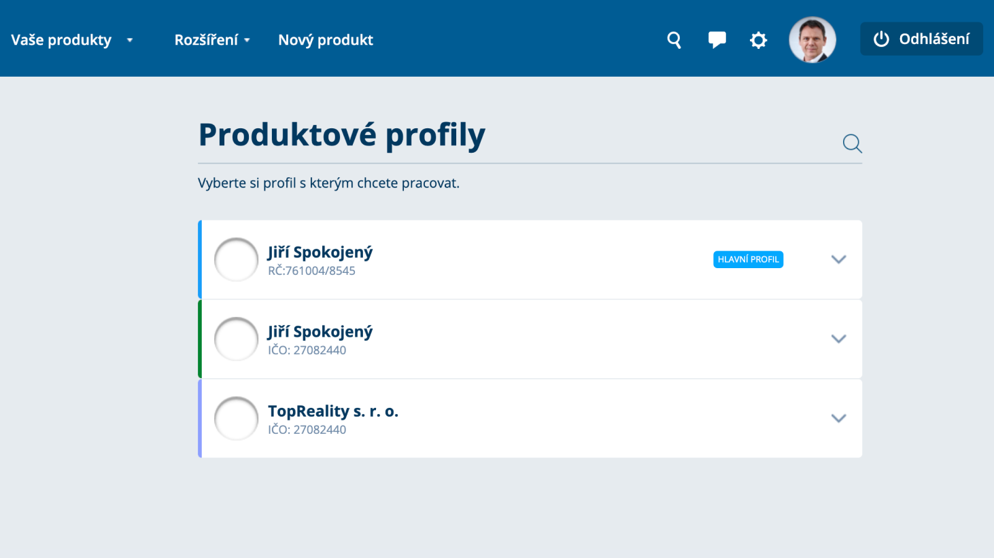994x558 pixels.
Task: Click the Odhlášení logout button
Action: click(921, 39)
